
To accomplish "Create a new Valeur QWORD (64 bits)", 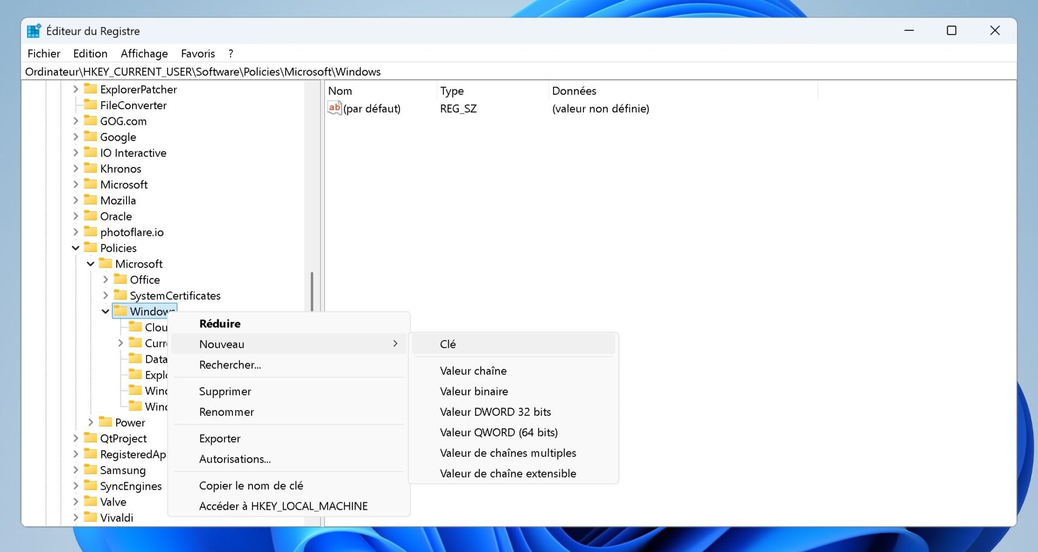I will click(514, 432).
